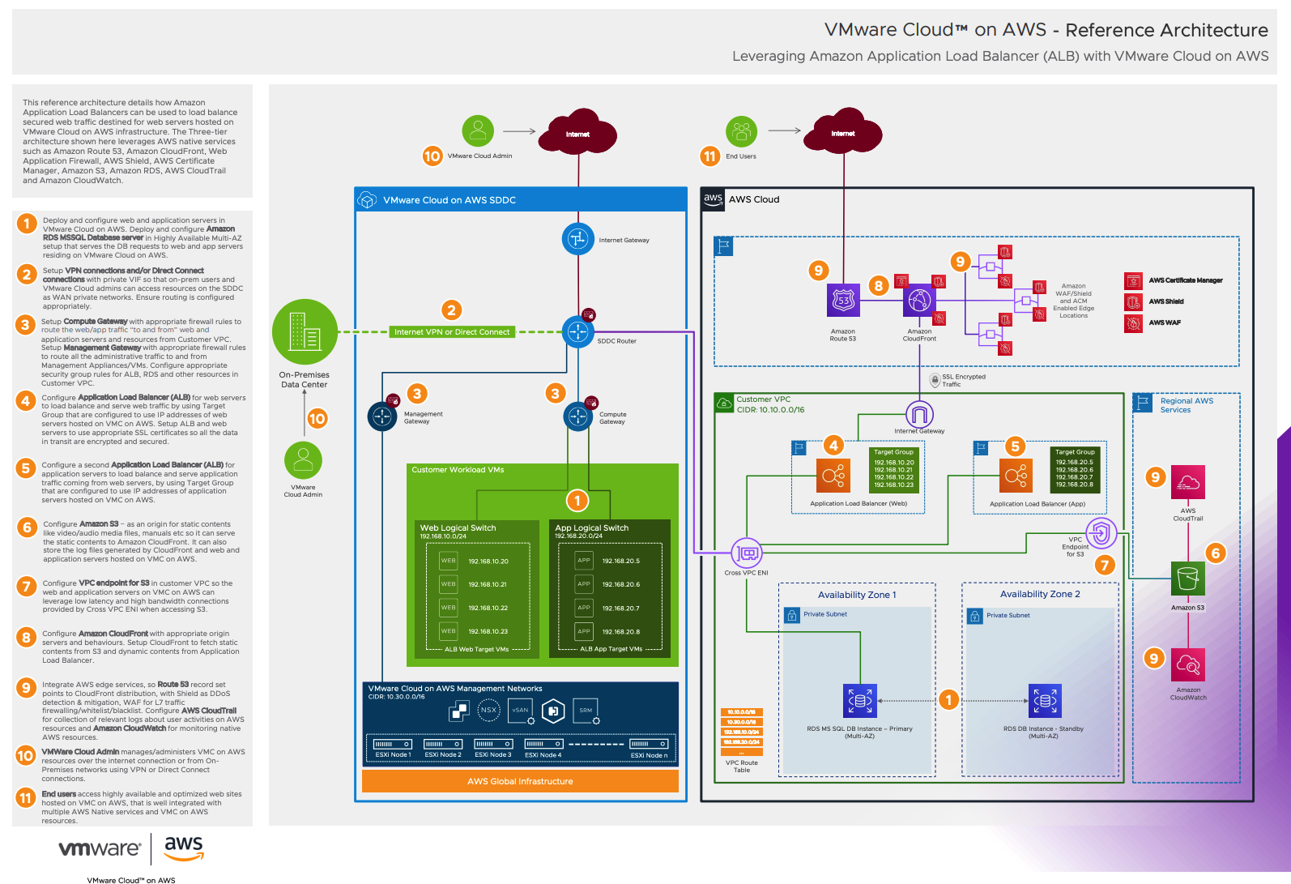Select the Amazon Route 53 icon
Viewport: 1291px width, 884px height.
point(843,301)
